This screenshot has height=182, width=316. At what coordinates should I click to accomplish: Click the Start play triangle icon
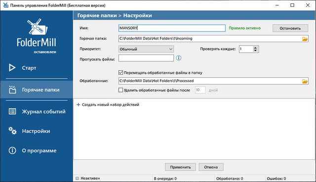[12, 67]
